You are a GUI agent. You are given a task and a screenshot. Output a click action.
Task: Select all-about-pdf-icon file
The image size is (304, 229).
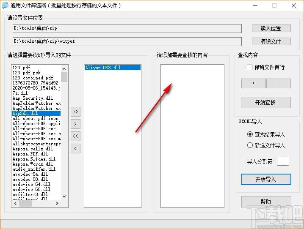(36, 118)
